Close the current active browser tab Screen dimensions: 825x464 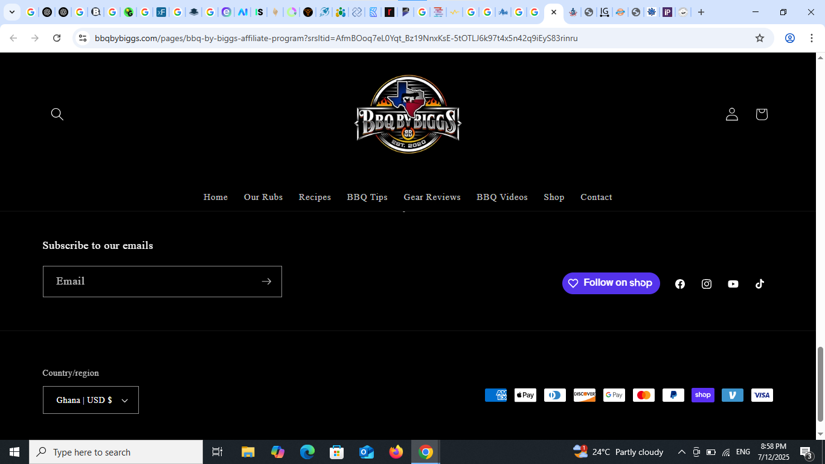[x=554, y=12]
